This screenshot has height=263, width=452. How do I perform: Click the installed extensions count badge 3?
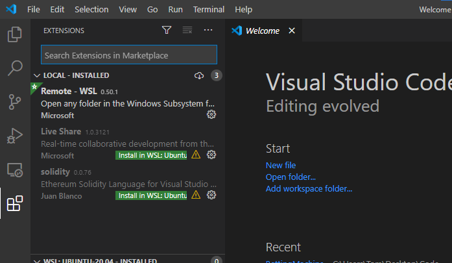click(216, 75)
